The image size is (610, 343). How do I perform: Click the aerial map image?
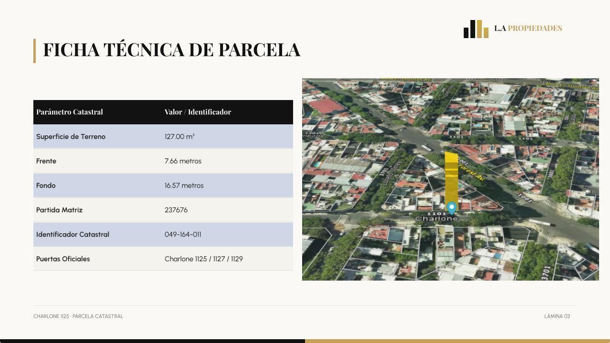coord(450,180)
